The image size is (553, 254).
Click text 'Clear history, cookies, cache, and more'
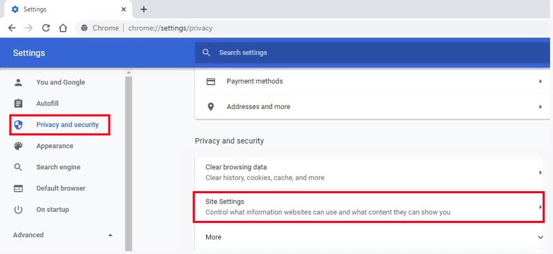point(265,178)
